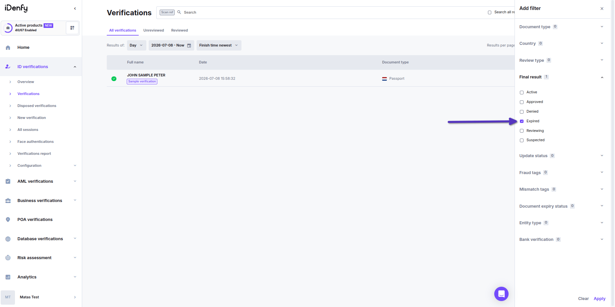Click the Clear filter button
615x307 pixels.
[x=583, y=299]
